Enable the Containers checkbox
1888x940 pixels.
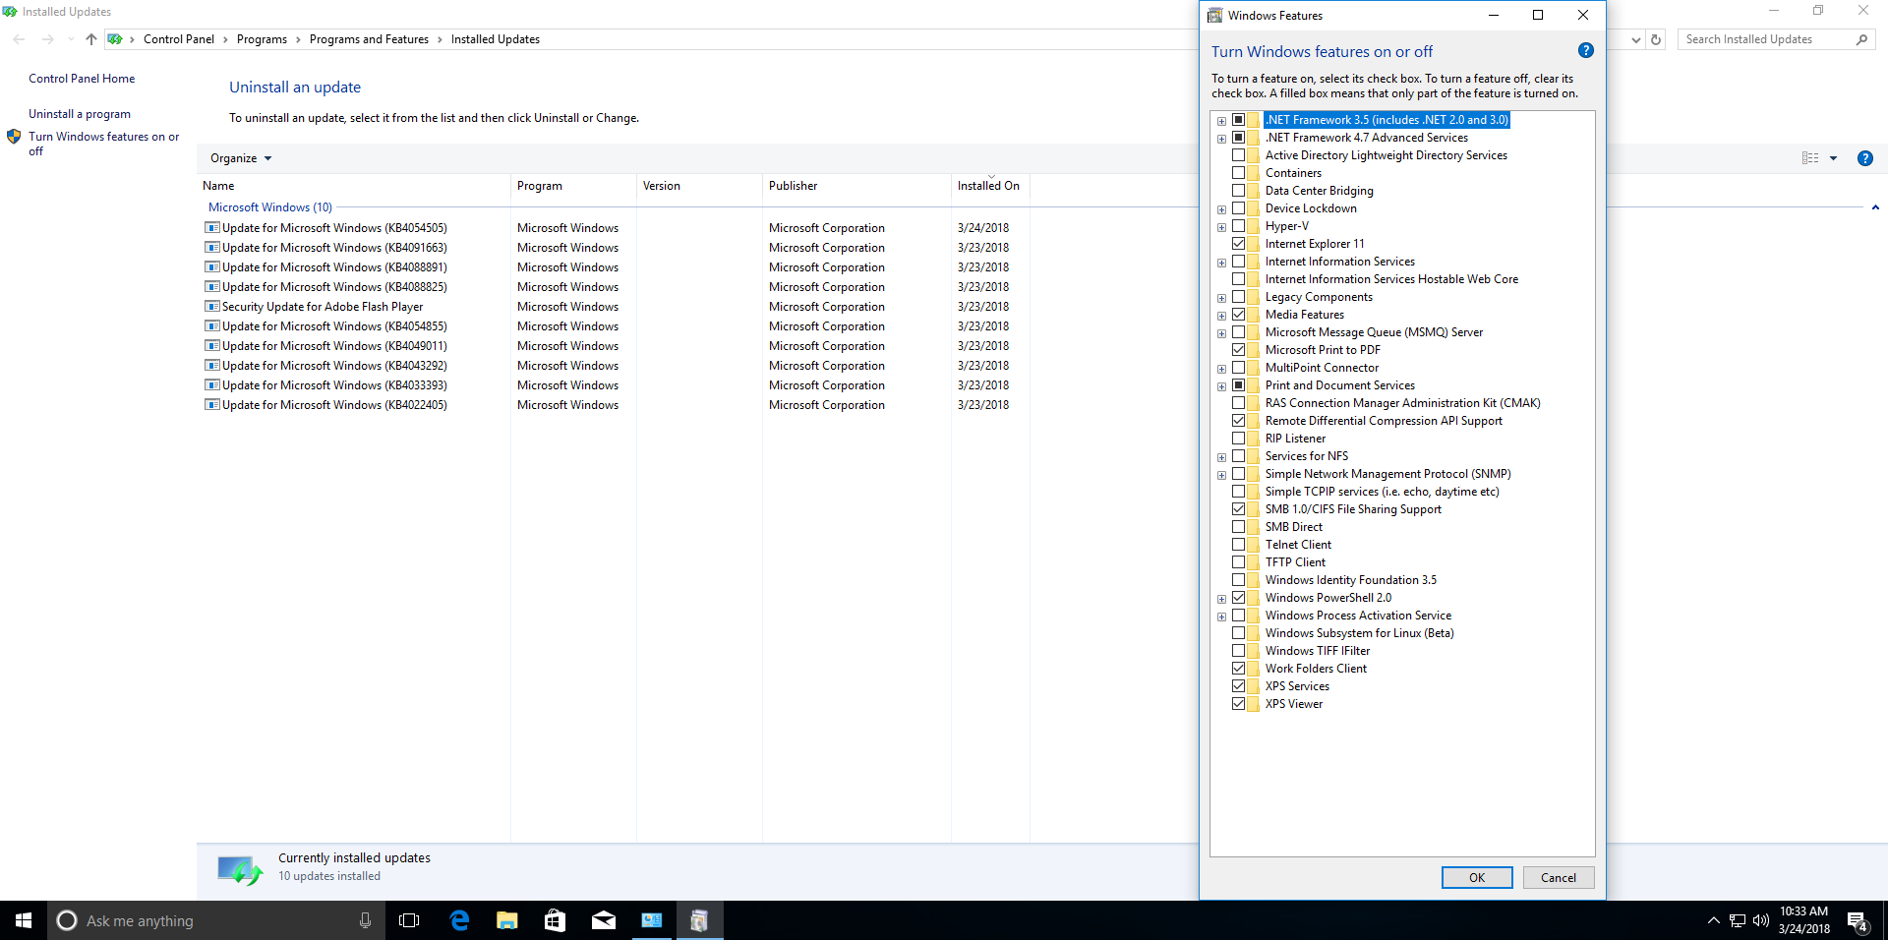click(1238, 173)
